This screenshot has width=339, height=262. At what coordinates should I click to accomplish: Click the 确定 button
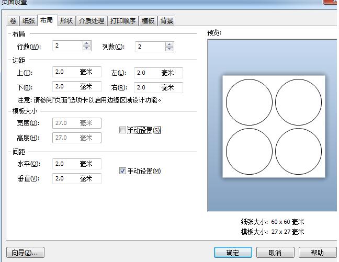(232, 253)
